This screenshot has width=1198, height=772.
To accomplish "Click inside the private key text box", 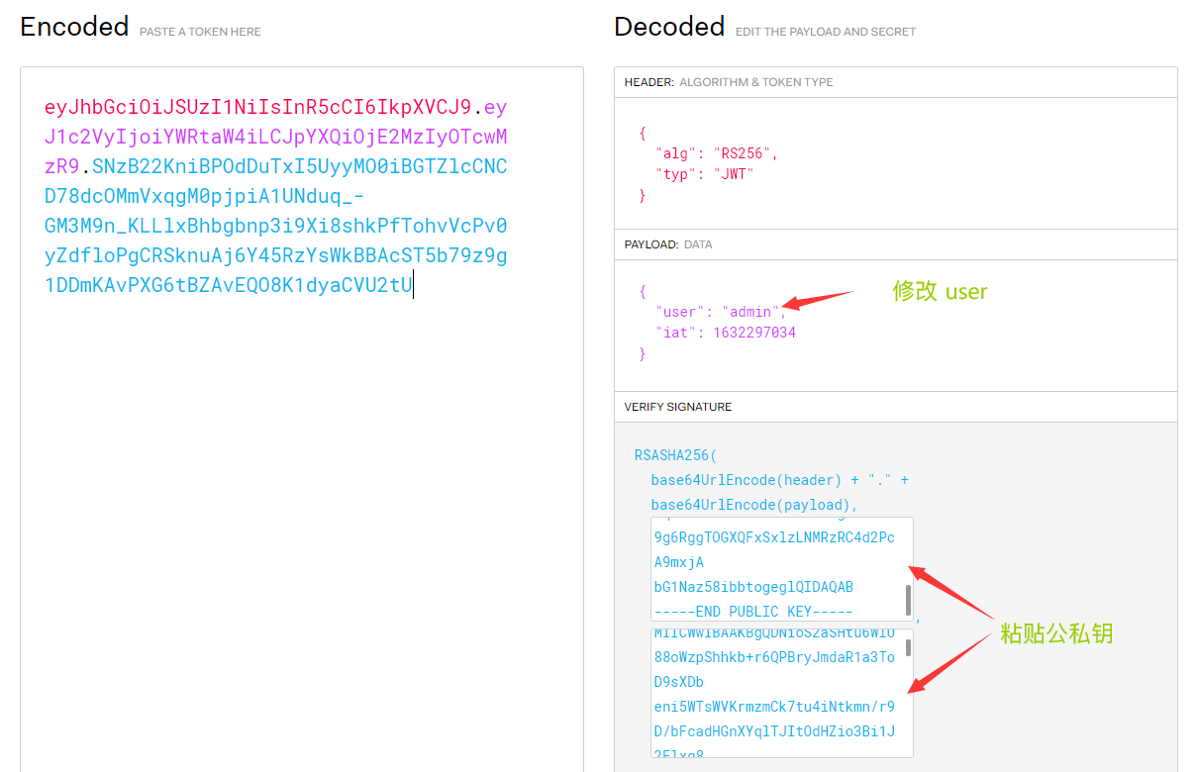I will [x=775, y=693].
